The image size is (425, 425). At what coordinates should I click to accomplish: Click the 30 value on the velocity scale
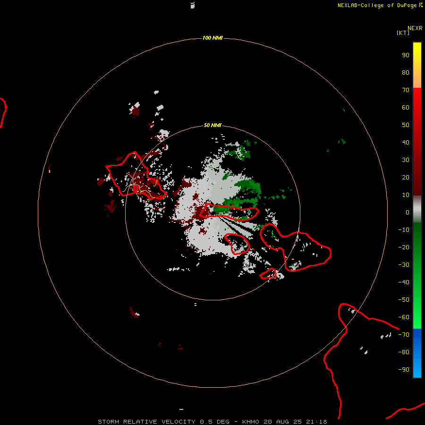coord(406,160)
